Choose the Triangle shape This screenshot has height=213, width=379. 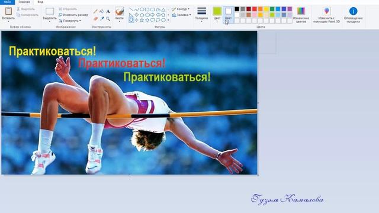tap(163, 10)
